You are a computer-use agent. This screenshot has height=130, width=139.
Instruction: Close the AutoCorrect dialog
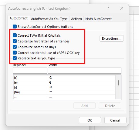pos(122,8)
